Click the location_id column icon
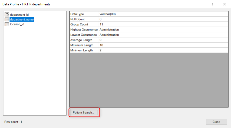This screenshot has width=231, height=128. pos(7,24)
